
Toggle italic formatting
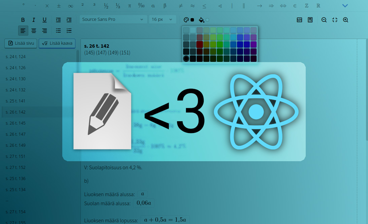click(x=34, y=20)
